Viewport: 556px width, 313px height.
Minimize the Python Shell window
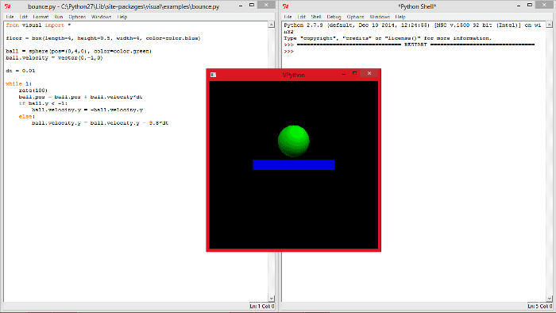point(519,6)
